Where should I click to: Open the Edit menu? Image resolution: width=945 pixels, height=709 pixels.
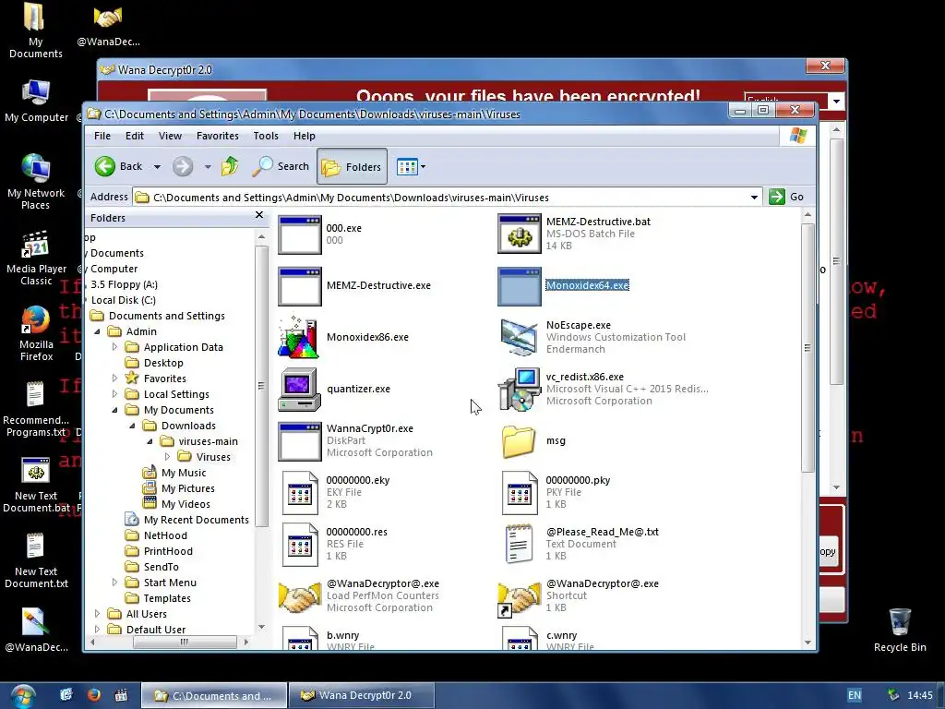pyautogui.click(x=135, y=136)
